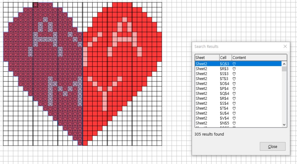Select the highlighted $Q$3 search result
This screenshot has width=297, height=164.
[x=238, y=64]
